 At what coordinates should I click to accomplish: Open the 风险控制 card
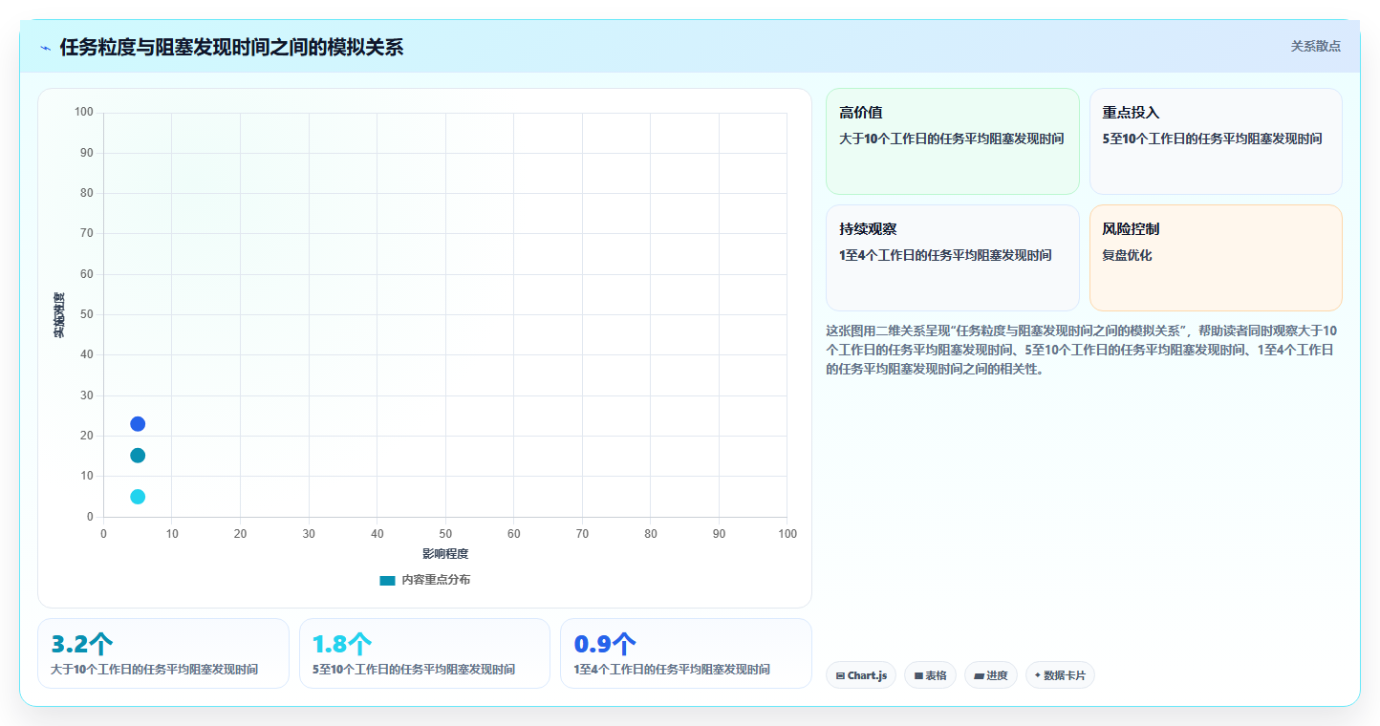coord(1216,258)
